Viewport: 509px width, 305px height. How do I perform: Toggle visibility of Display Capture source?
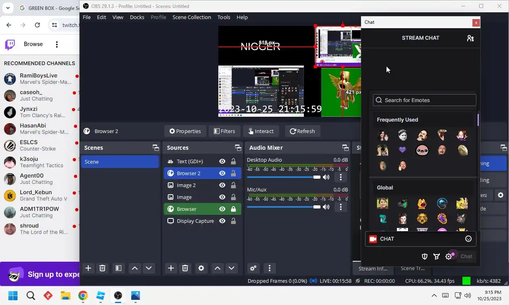[x=222, y=221]
